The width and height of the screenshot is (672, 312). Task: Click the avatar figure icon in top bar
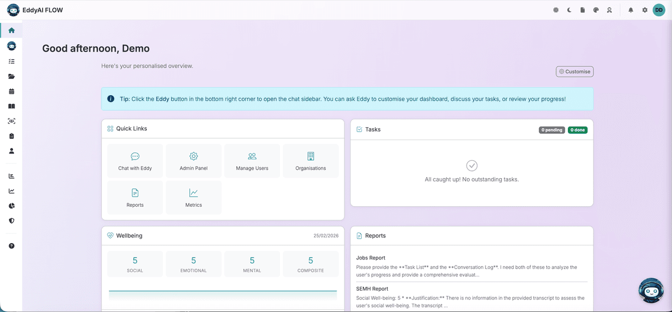[x=609, y=10]
